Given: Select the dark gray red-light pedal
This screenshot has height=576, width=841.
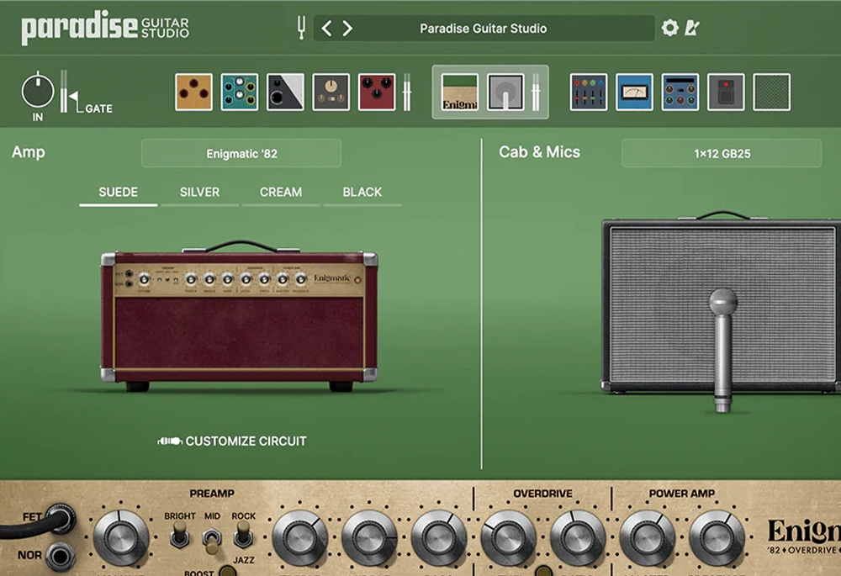Looking at the screenshot, I should (x=726, y=92).
